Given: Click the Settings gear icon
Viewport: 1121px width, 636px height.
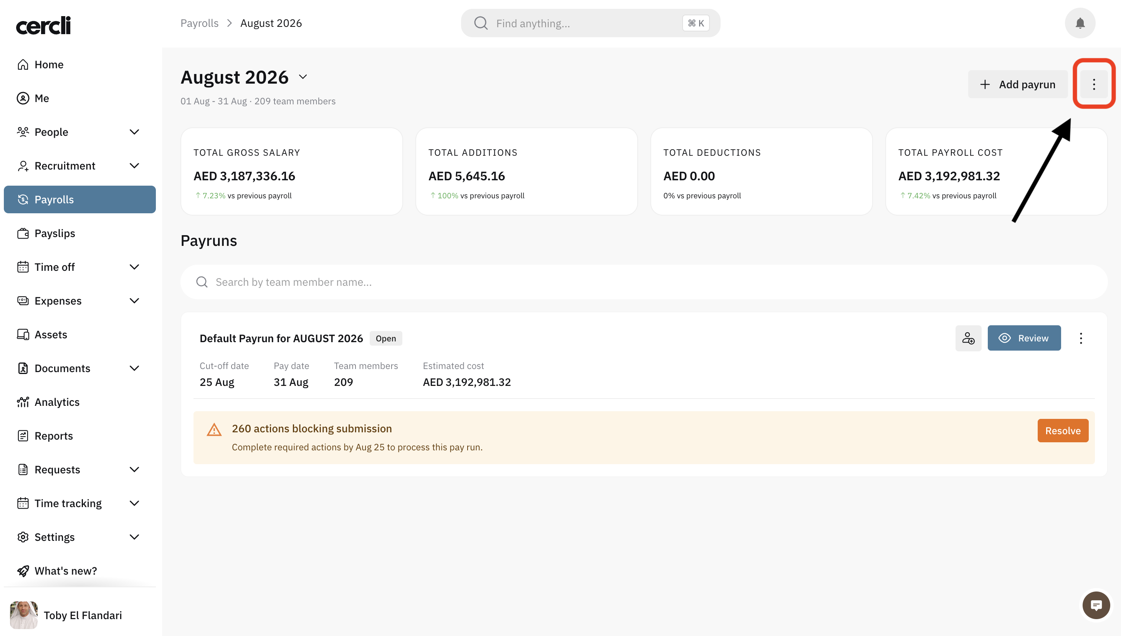Looking at the screenshot, I should click(23, 537).
